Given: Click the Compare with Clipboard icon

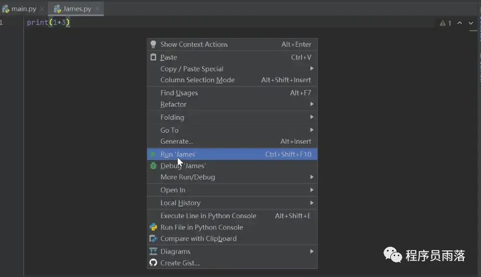Looking at the screenshot, I should [153, 238].
